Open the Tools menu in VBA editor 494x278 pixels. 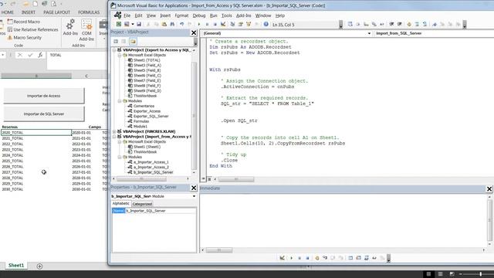(226, 15)
